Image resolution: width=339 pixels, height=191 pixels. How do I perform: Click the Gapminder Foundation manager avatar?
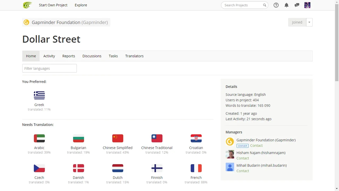(x=230, y=142)
